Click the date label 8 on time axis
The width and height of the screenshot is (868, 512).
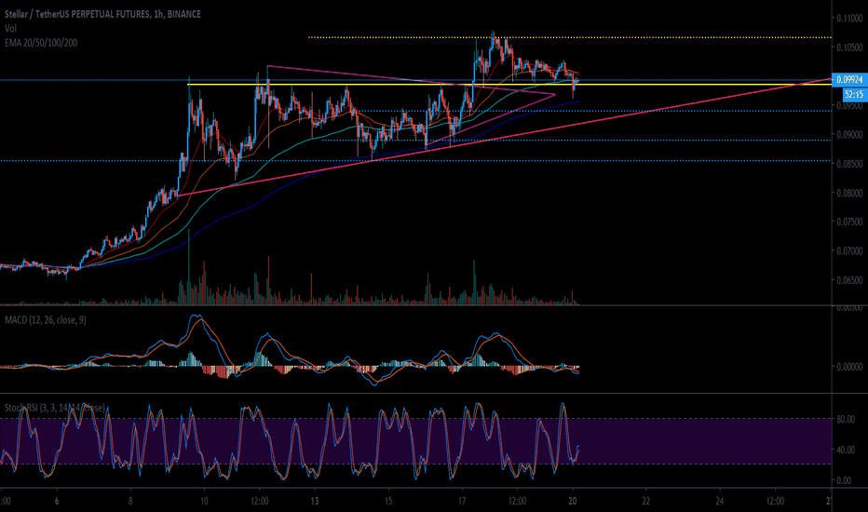130,501
